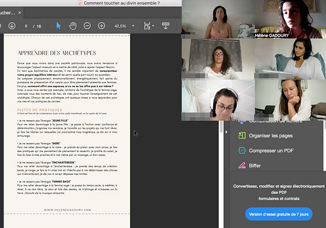This screenshot has width=326, height=228.
Task: Select the arrow selection tool
Action: [58, 26]
